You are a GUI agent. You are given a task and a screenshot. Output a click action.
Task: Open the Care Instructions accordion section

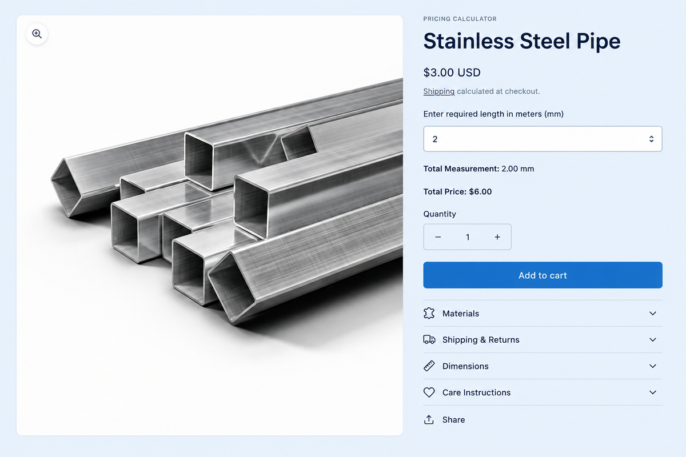click(x=543, y=392)
